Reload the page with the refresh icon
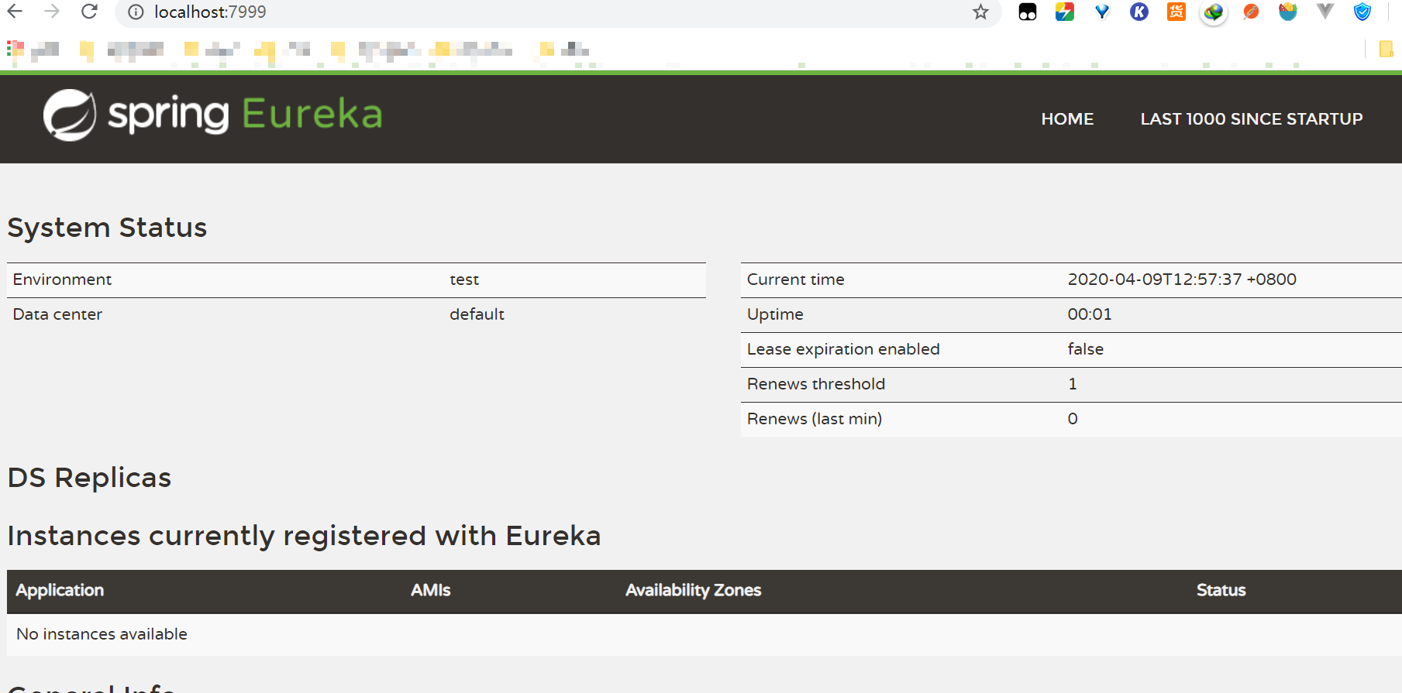 tap(90, 12)
